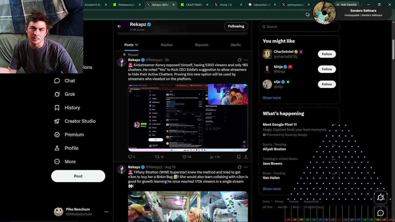Click Rekapz avatar on the pinned post
Screen dimensions: 395x222
[x=121, y=62]
